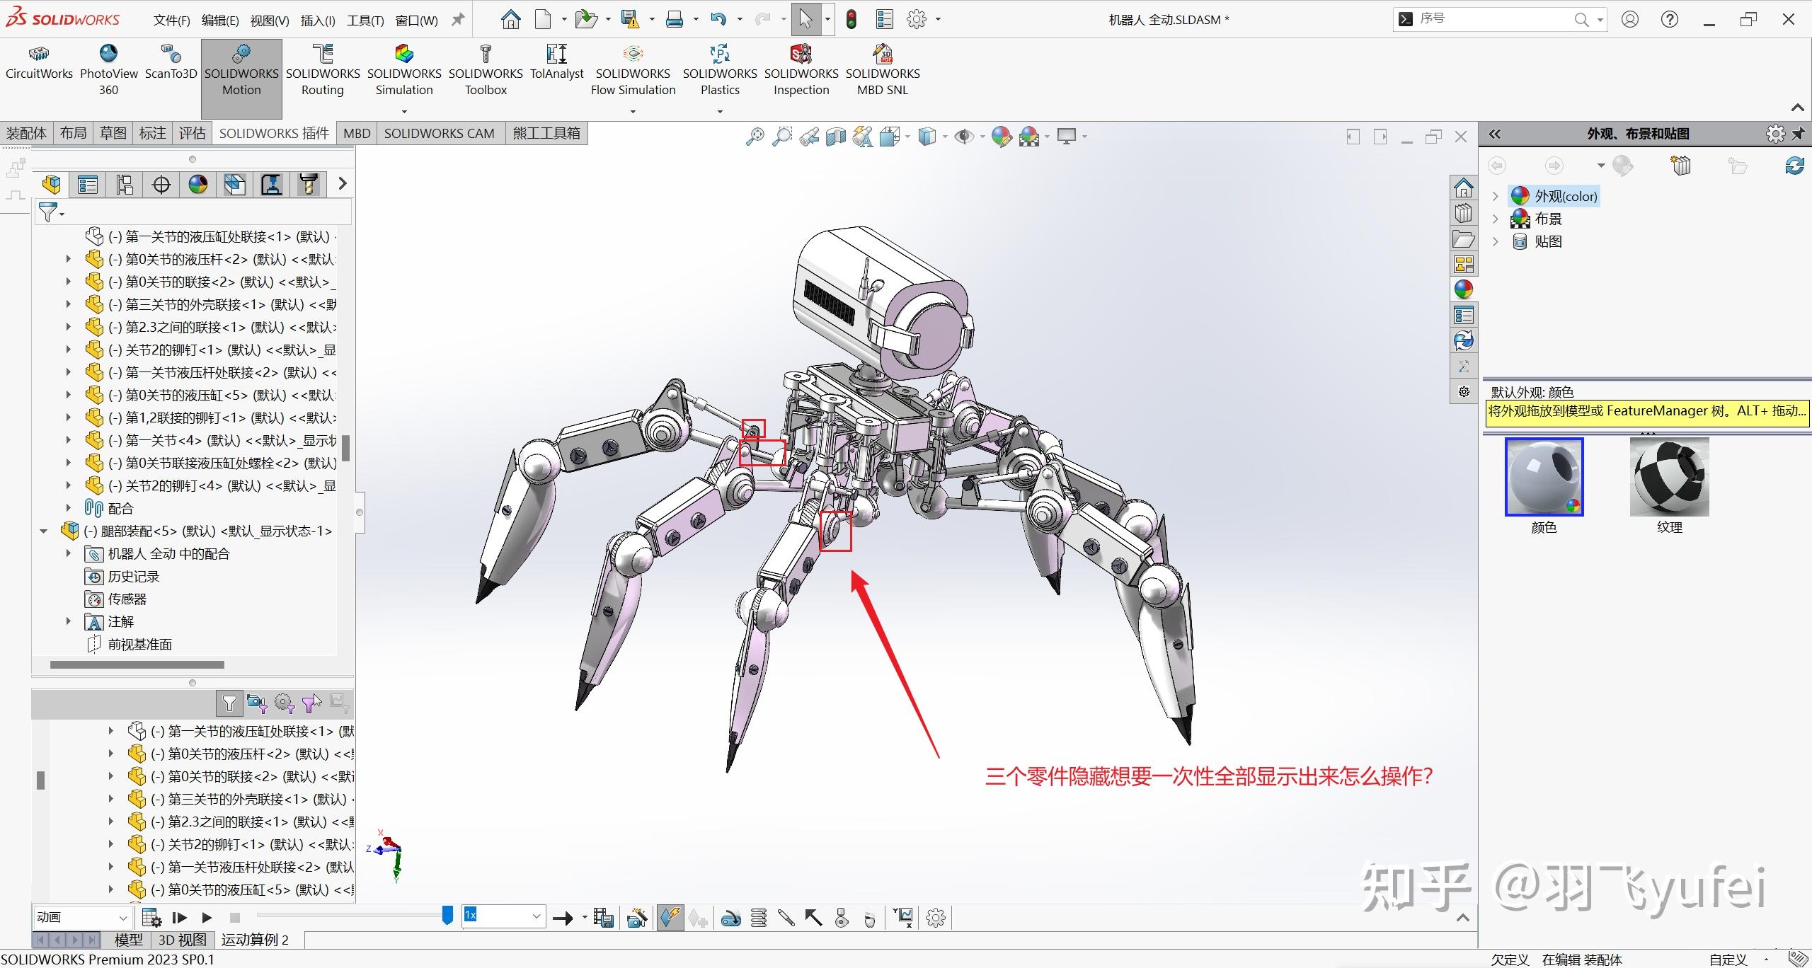This screenshot has width=1812, height=968.
Task: Launch PhotoView 360 add-in
Action: (x=108, y=69)
